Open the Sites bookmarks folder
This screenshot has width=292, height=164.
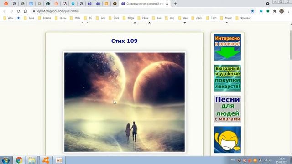(114, 18)
